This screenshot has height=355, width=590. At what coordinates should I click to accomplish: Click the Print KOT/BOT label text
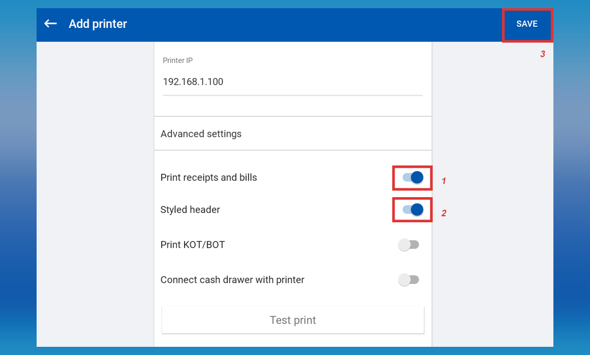click(192, 245)
